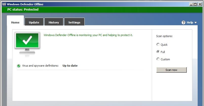Click the green definitions status check icon

point(19,66)
